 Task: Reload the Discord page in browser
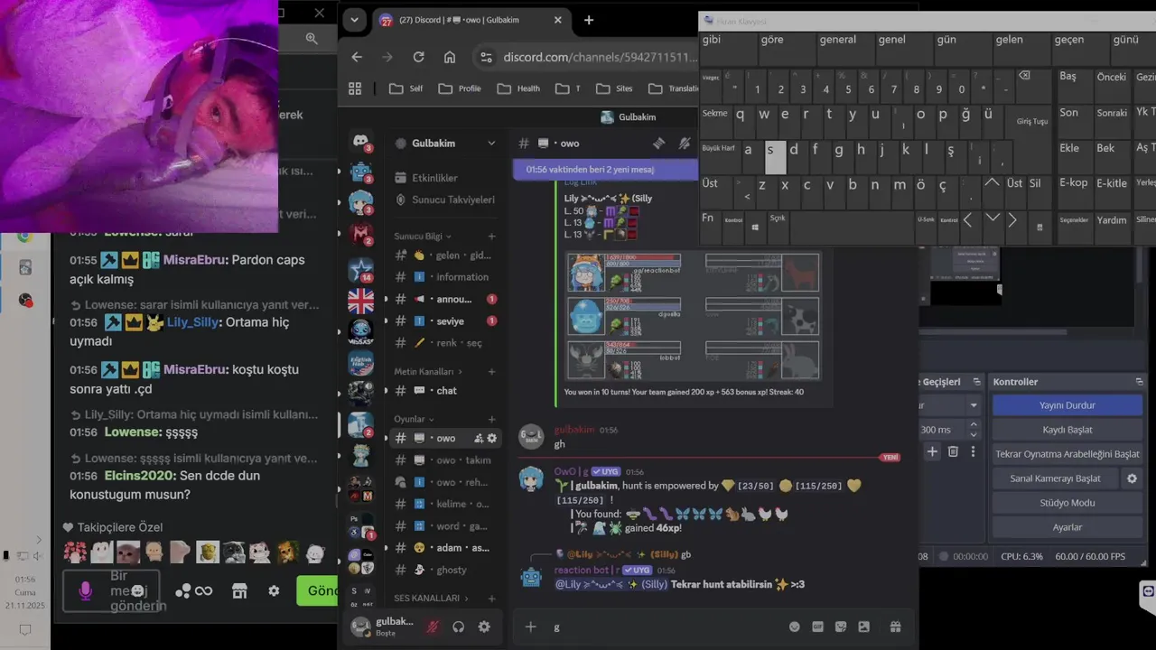pos(418,57)
